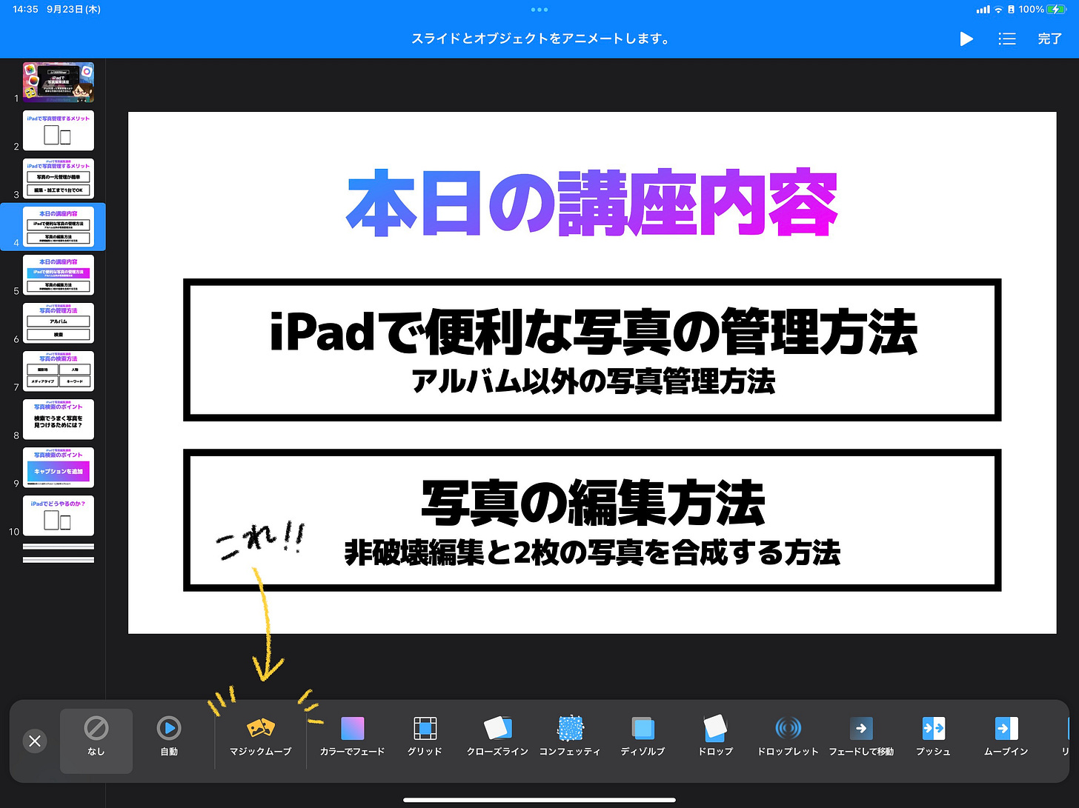Viewport: 1079px width, 808px height.
Task: Select slide 5 thumbnail
Action: [x=59, y=275]
